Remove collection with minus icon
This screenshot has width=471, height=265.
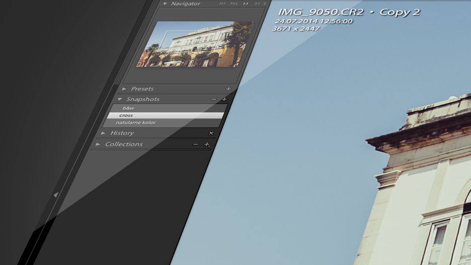point(196,144)
